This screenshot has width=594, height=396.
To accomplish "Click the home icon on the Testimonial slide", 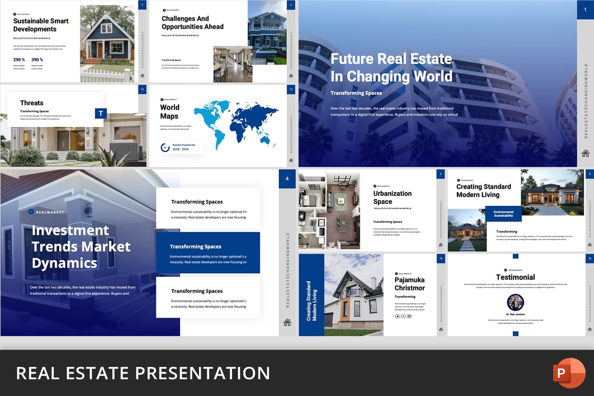I will click(x=589, y=329).
